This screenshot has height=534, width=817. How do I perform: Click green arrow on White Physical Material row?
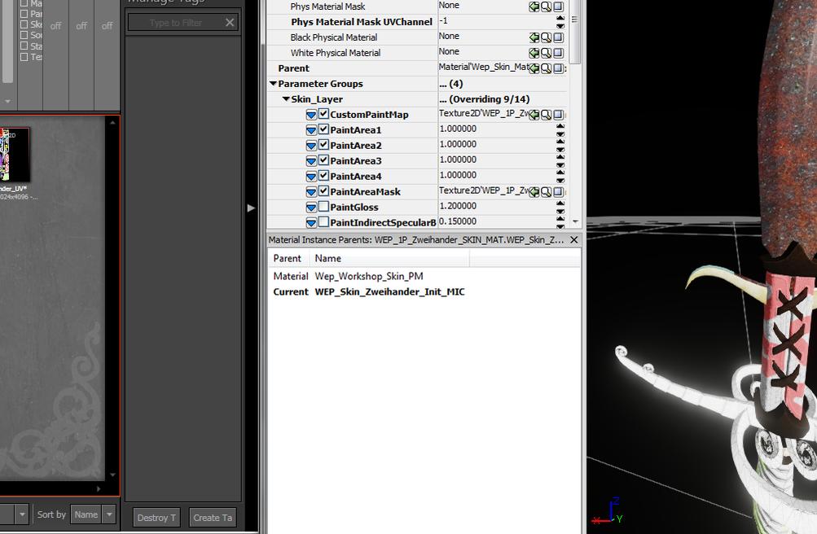[534, 53]
